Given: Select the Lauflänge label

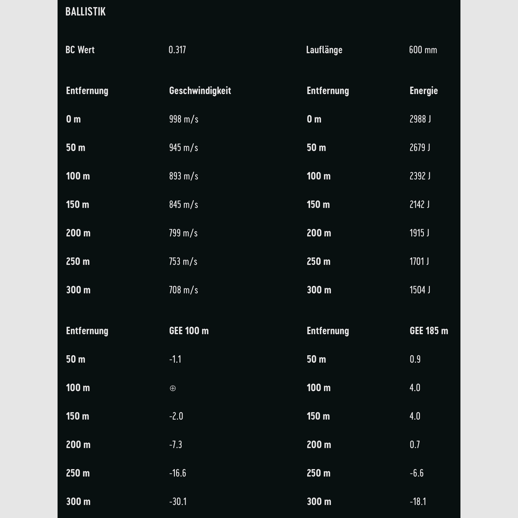Looking at the screenshot, I should pyautogui.click(x=324, y=50).
